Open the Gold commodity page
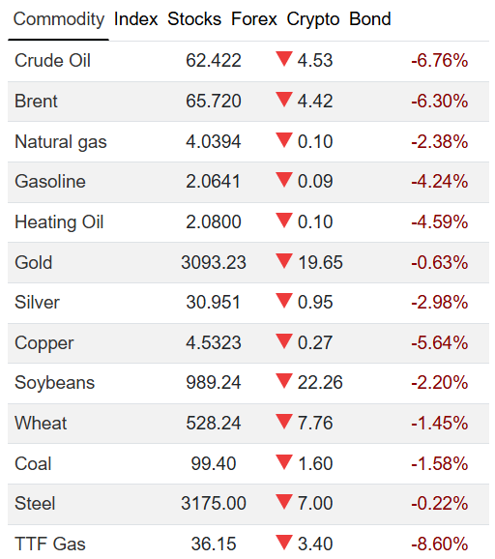Image resolution: width=495 pixels, height=559 pixels. (x=34, y=262)
